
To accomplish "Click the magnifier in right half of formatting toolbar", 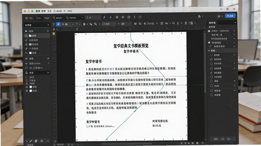I will tap(174, 23).
